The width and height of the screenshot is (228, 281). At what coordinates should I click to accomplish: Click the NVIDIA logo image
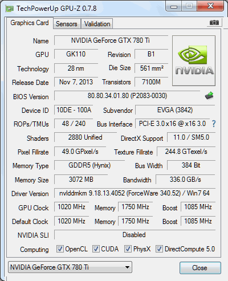194,60
